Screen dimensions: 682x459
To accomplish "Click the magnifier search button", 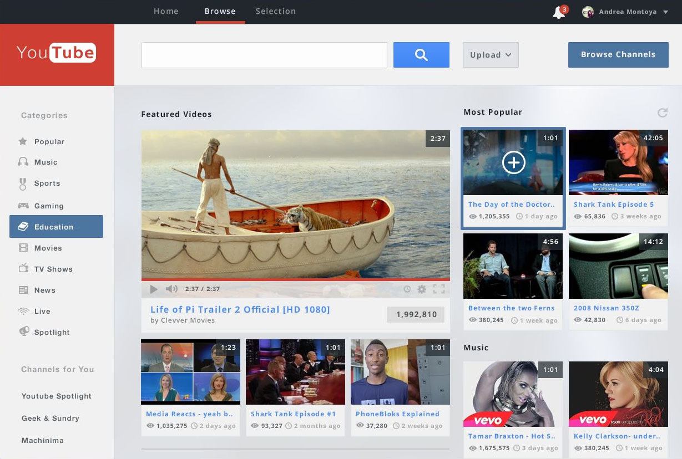I will pyautogui.click(x=421, y=55).
